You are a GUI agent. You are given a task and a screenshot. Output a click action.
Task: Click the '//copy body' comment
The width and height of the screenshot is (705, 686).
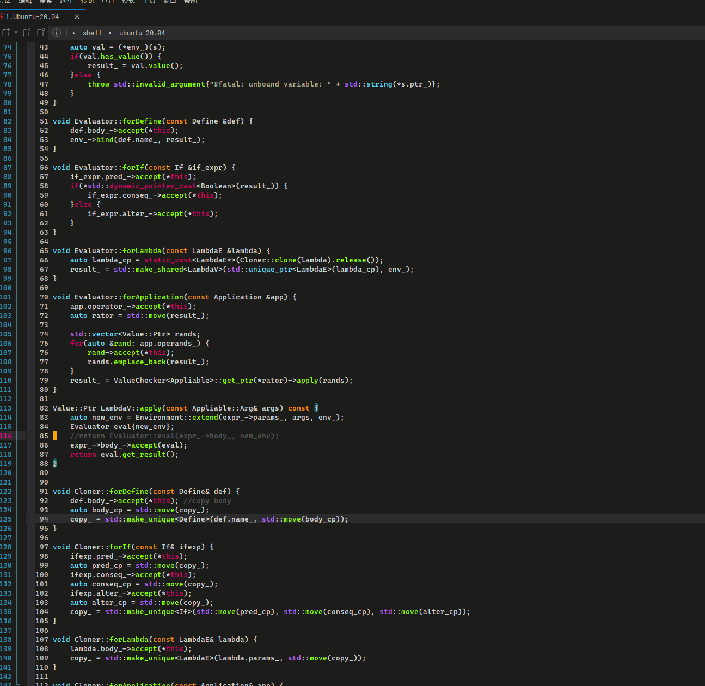[207, 501]
